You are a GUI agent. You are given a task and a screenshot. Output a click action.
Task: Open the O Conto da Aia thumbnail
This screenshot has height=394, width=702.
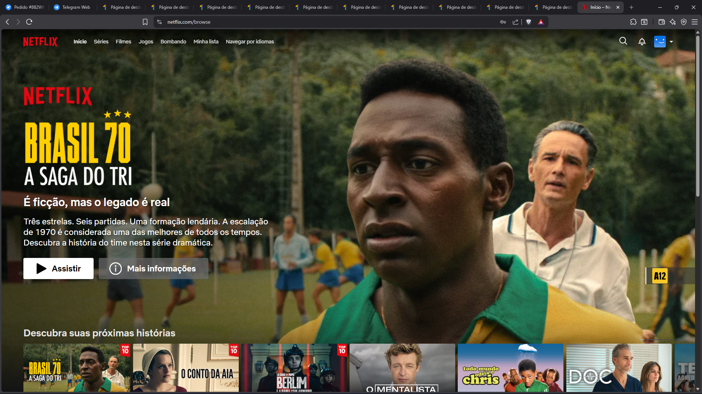pos(186,368)
